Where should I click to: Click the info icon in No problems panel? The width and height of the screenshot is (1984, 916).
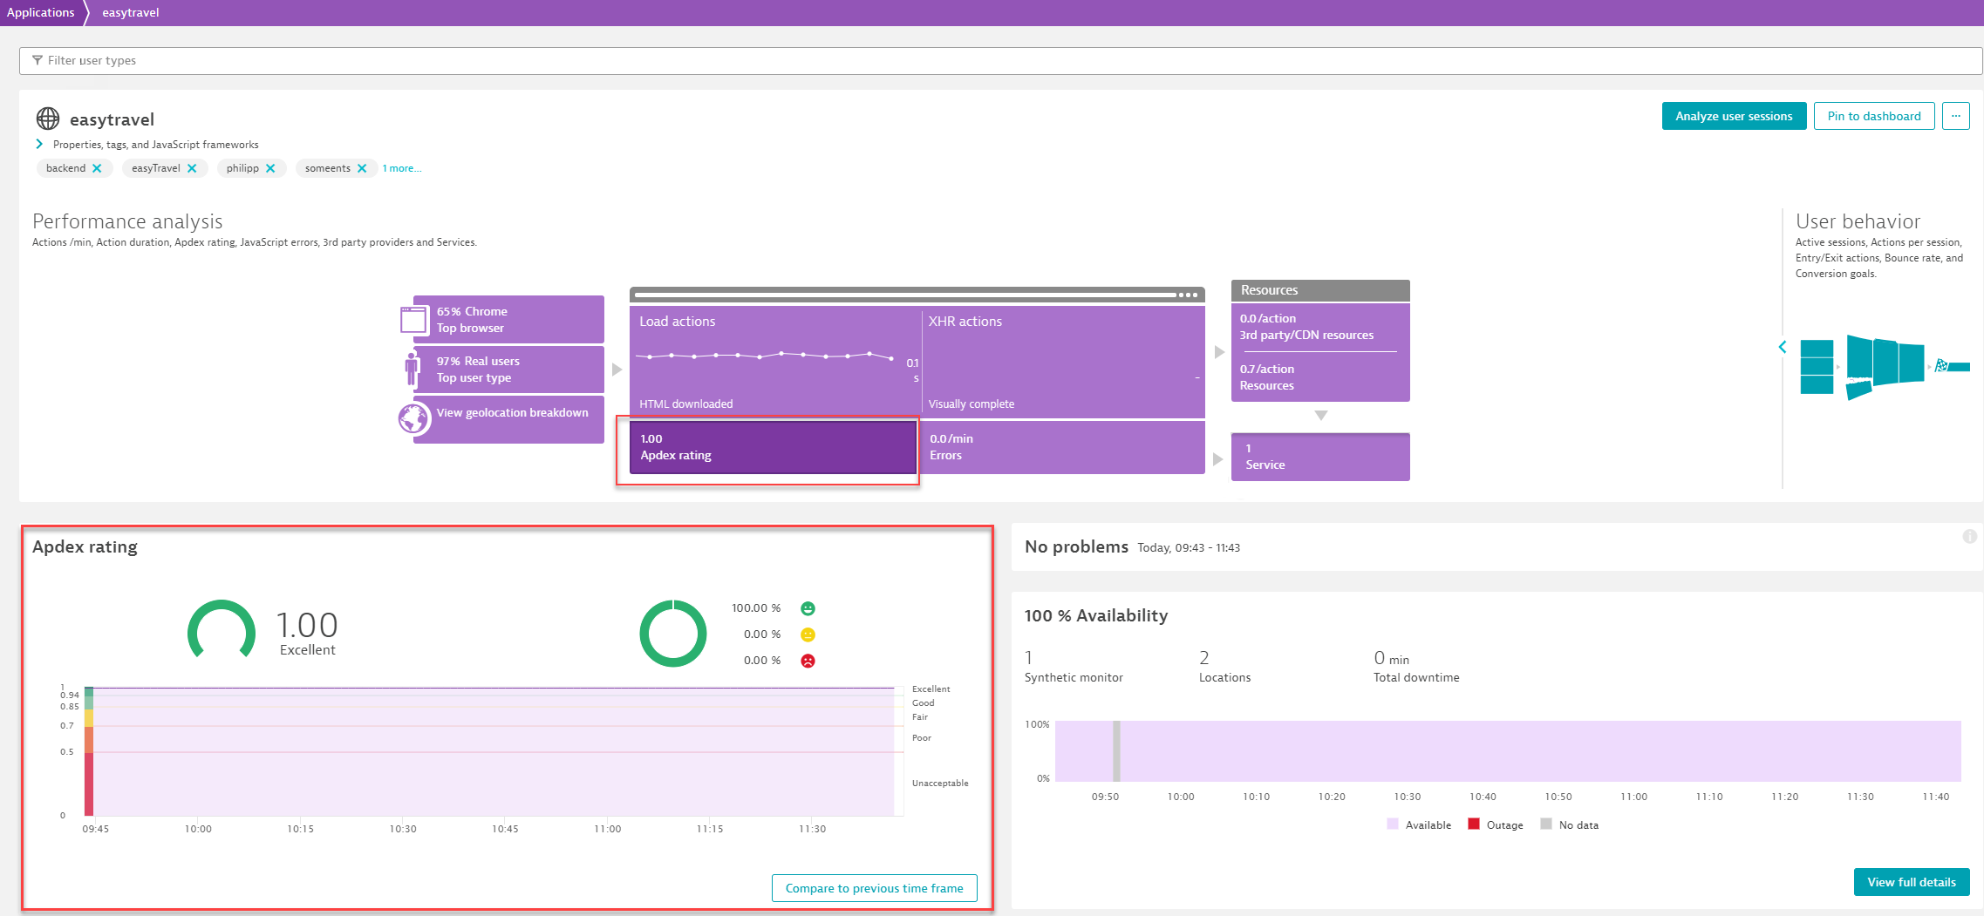(x=1969, y=536)
